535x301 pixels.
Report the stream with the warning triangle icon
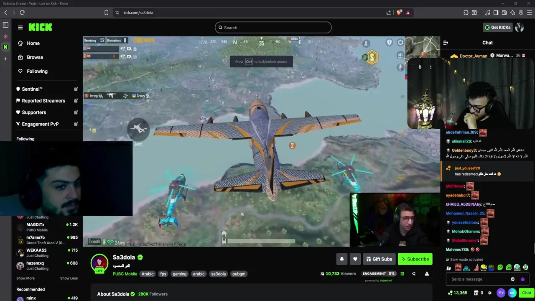[x=427, y=274]
